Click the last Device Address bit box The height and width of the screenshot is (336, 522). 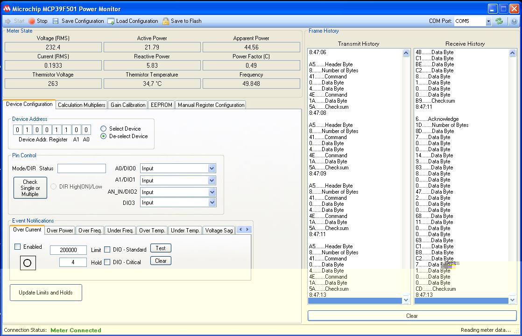(x=86, y=130)
